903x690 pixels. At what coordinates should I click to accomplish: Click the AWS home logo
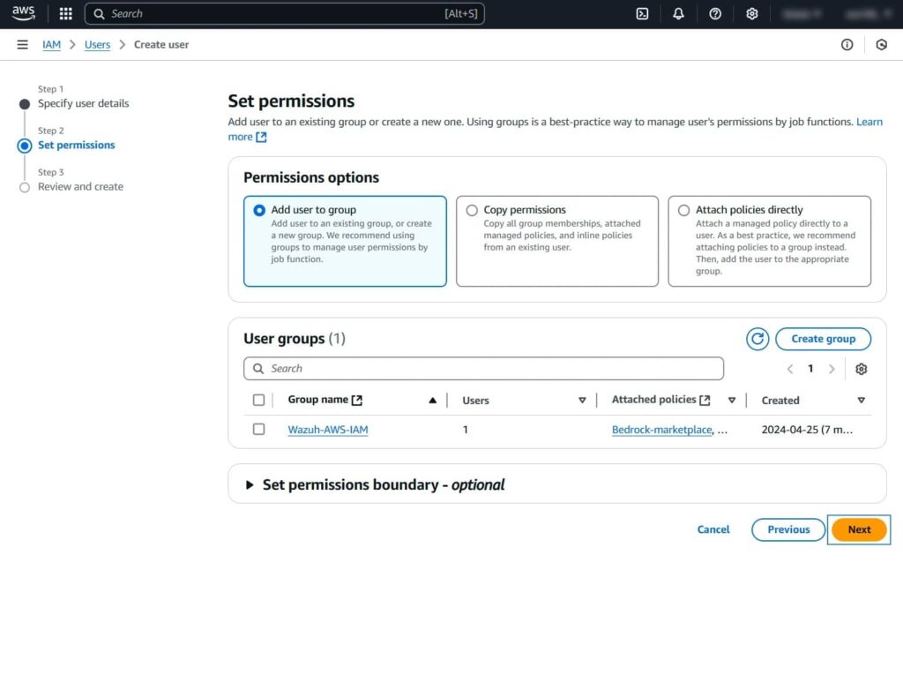tap(24, 13)
